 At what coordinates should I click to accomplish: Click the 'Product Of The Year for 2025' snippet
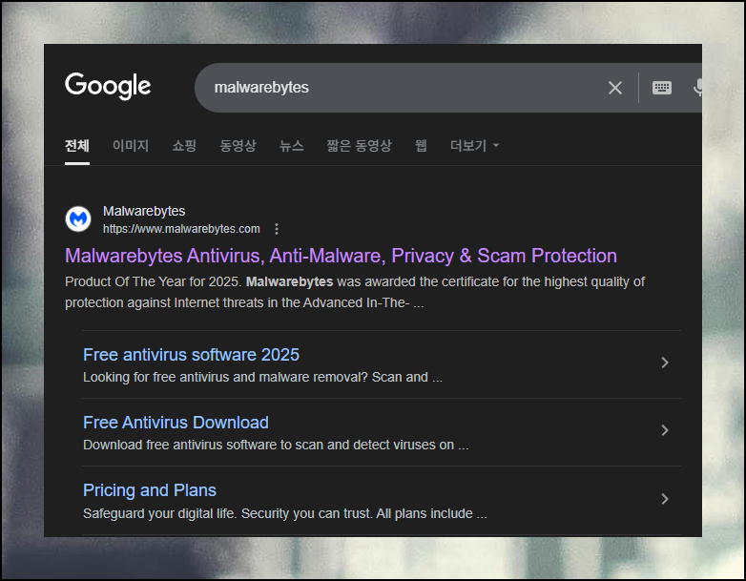tap(355, 292)
